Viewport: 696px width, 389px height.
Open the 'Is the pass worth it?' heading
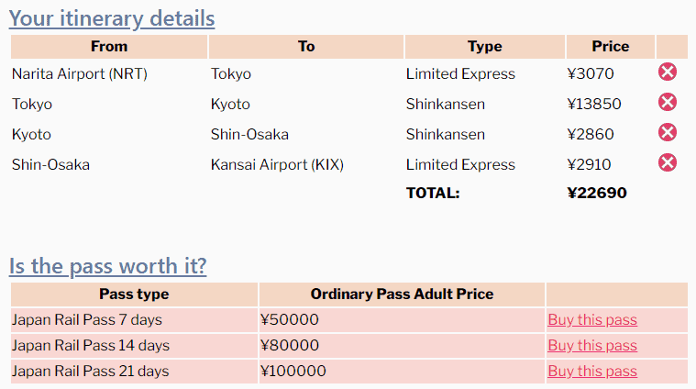(108, 266)
